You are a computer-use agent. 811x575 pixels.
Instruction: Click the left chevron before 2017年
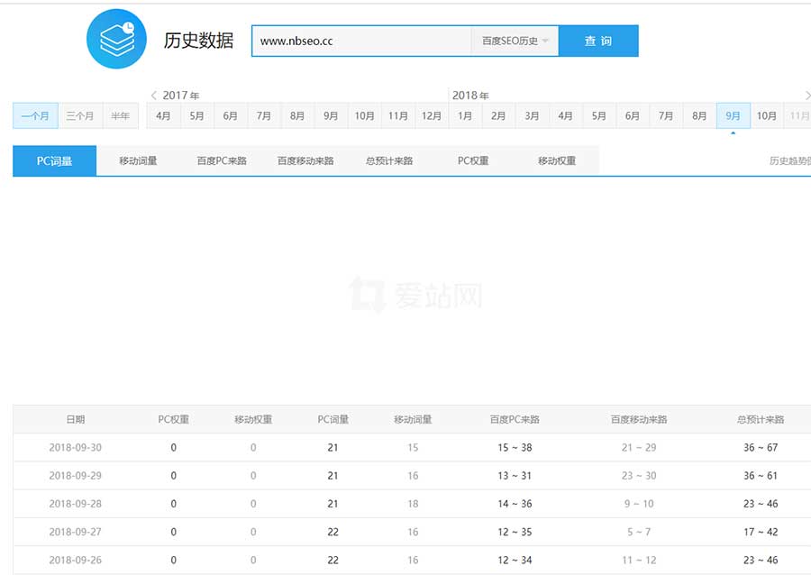pos(153,95)
